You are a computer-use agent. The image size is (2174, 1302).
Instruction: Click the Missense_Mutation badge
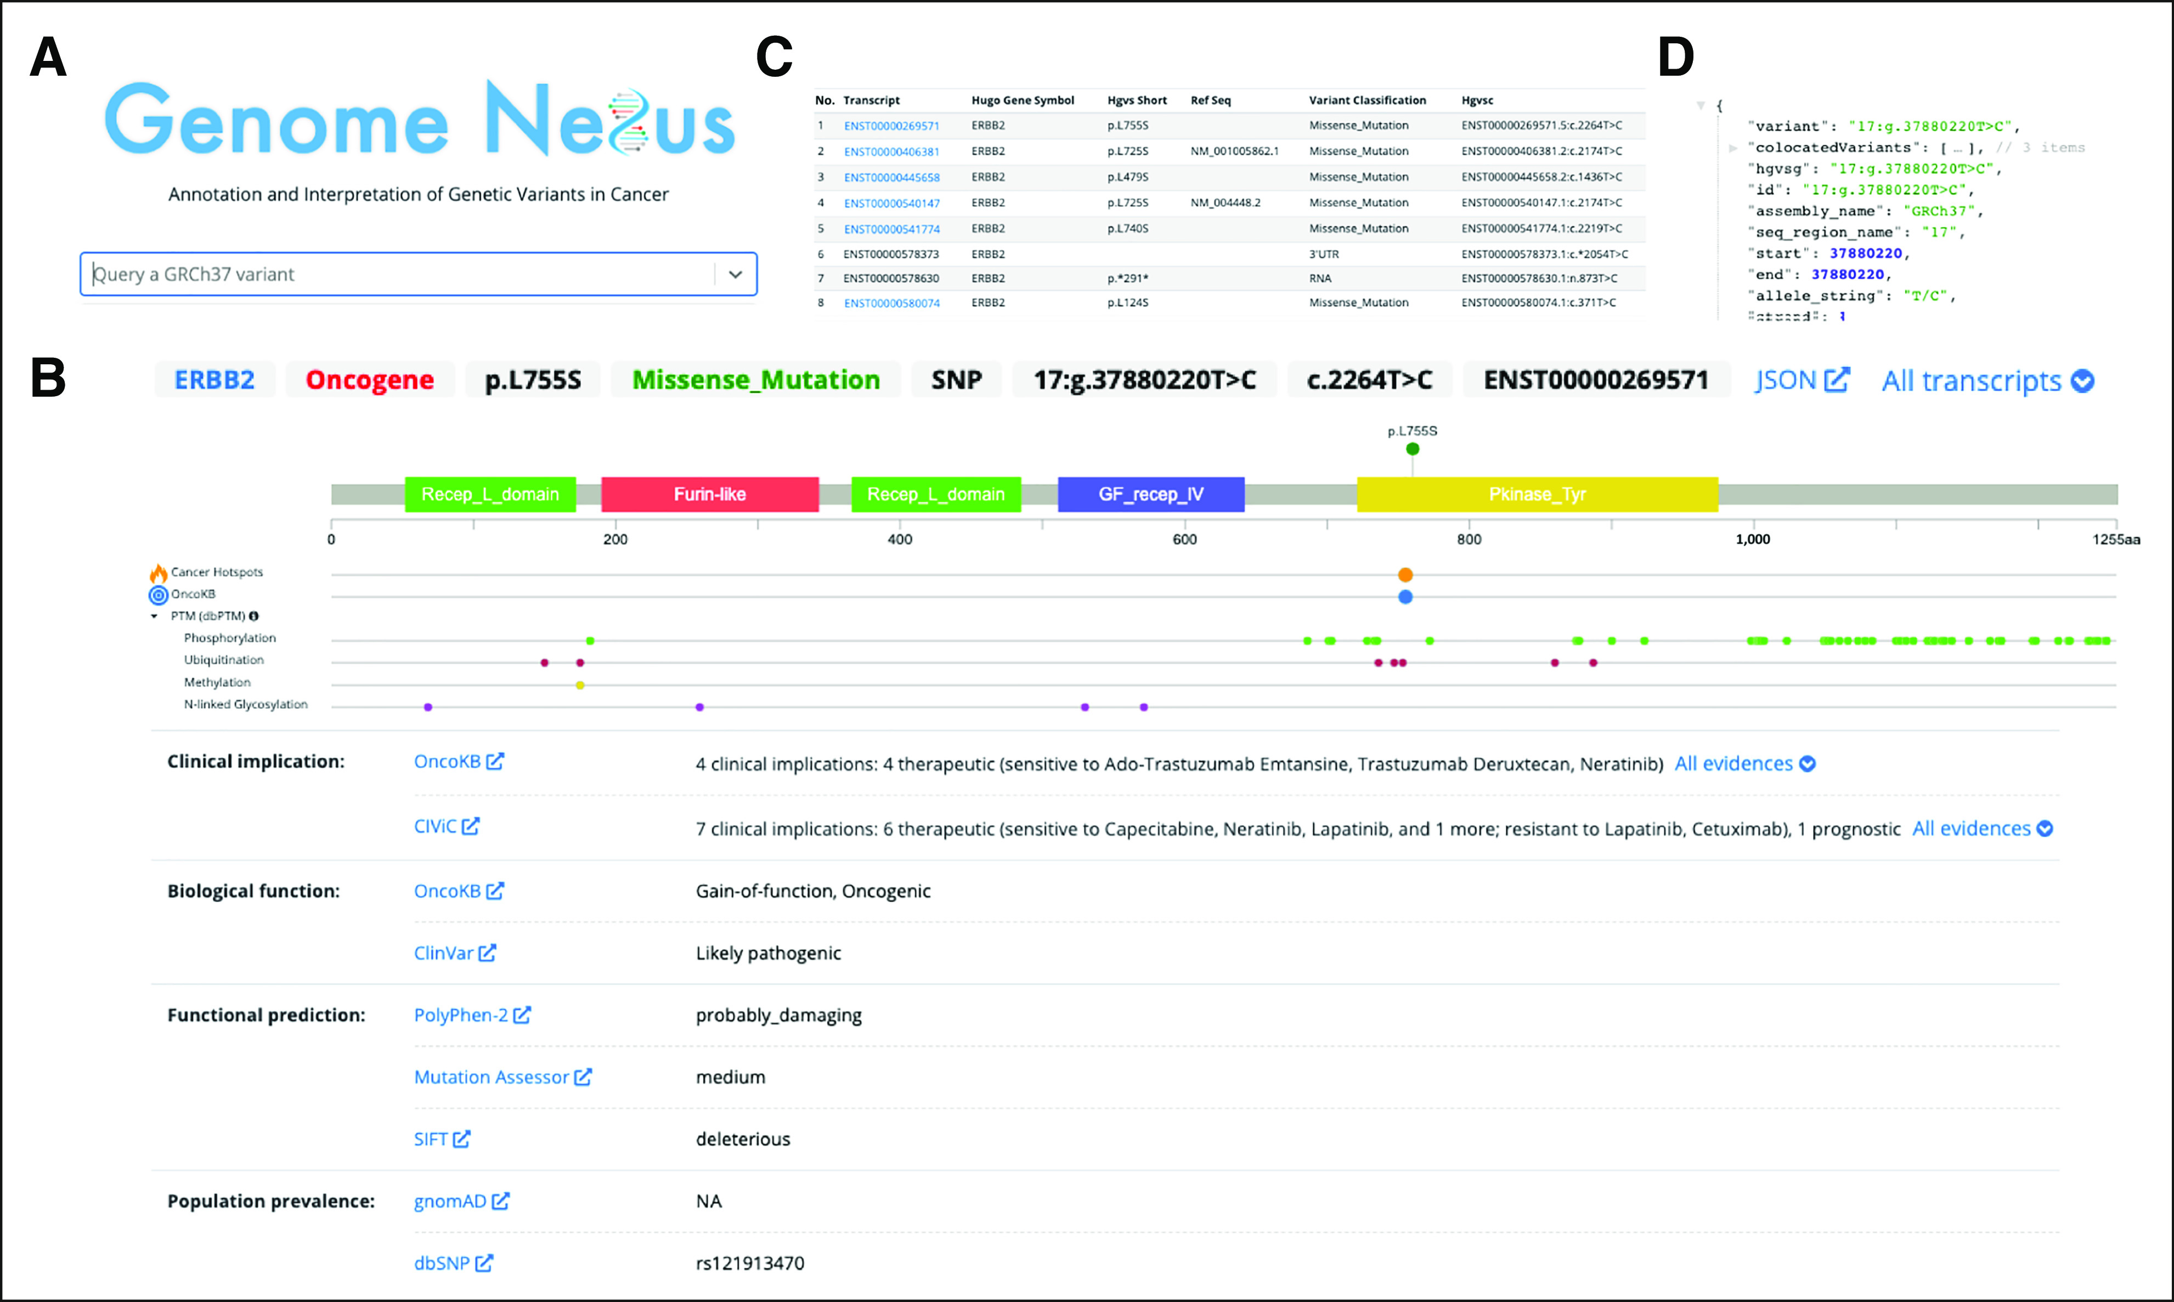click(756, 380)
